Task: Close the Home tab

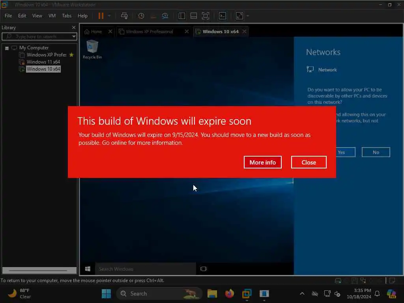Action: tap(110, 32)
